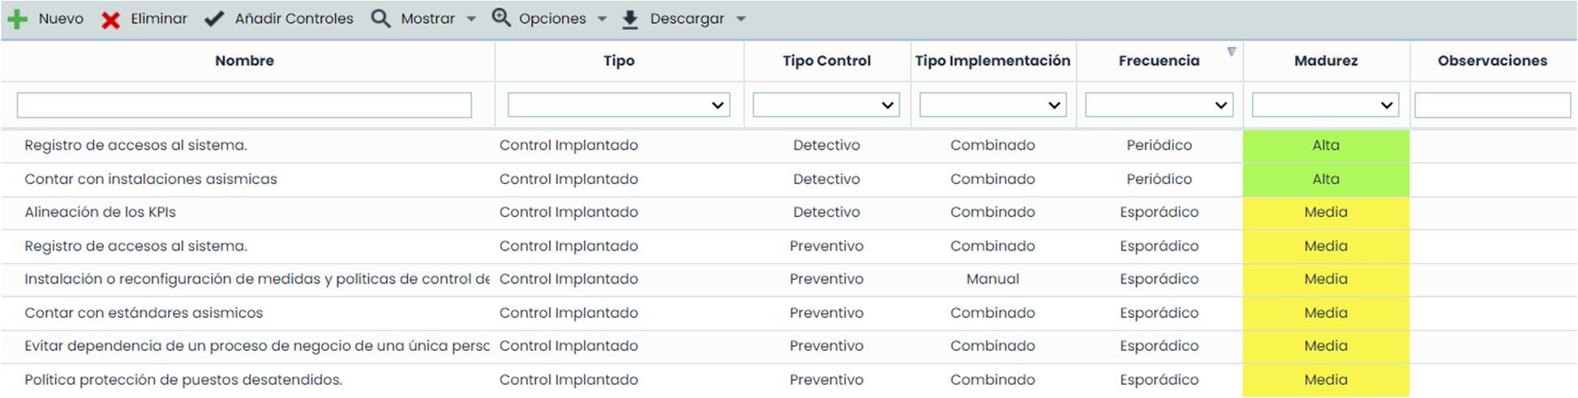Click the green plus Nuevo icon
Image resolution: width=1578 pixels, height=398 pixels.
(17, 19)
